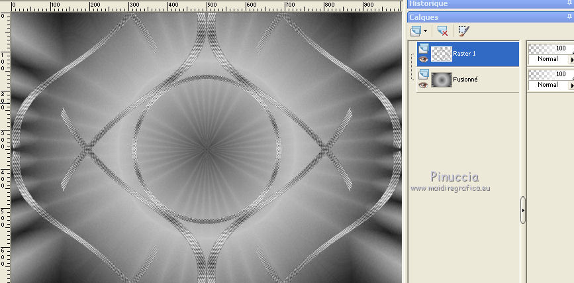This screenshot has width=574, height=283.
Task: Click the Calques panel title bar
Action: [490, 17]
